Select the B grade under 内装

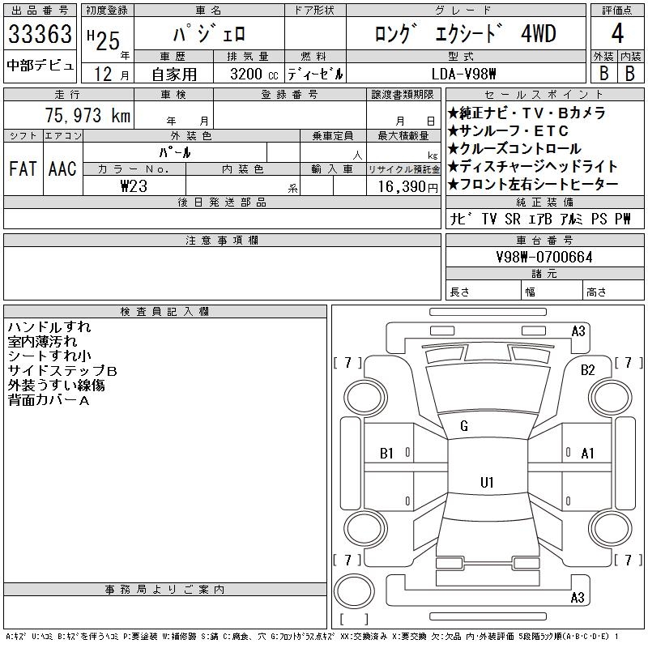point(630,74)
